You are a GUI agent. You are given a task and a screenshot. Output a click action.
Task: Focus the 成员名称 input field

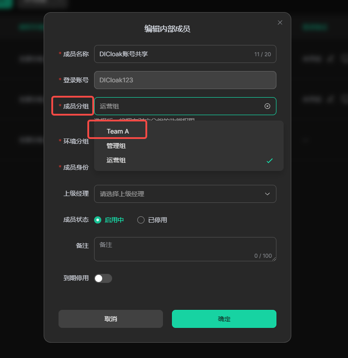click(x=185, y=54)
